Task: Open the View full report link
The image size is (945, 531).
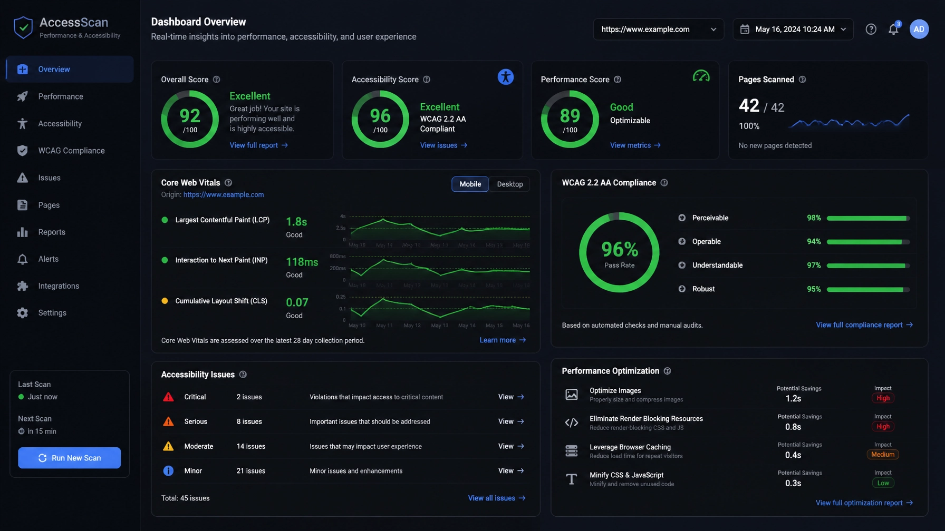Action: coord(258,145)
